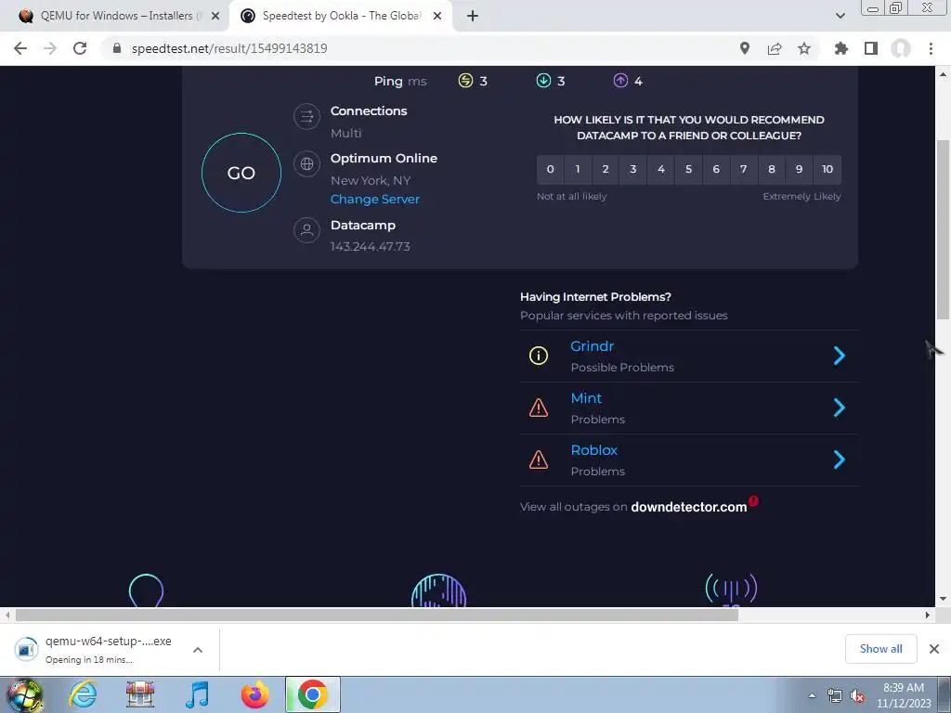The height and width of the screenshot is (713, 951).
Task: Expand the Roblox outage chevron
Action: (840, 460)
